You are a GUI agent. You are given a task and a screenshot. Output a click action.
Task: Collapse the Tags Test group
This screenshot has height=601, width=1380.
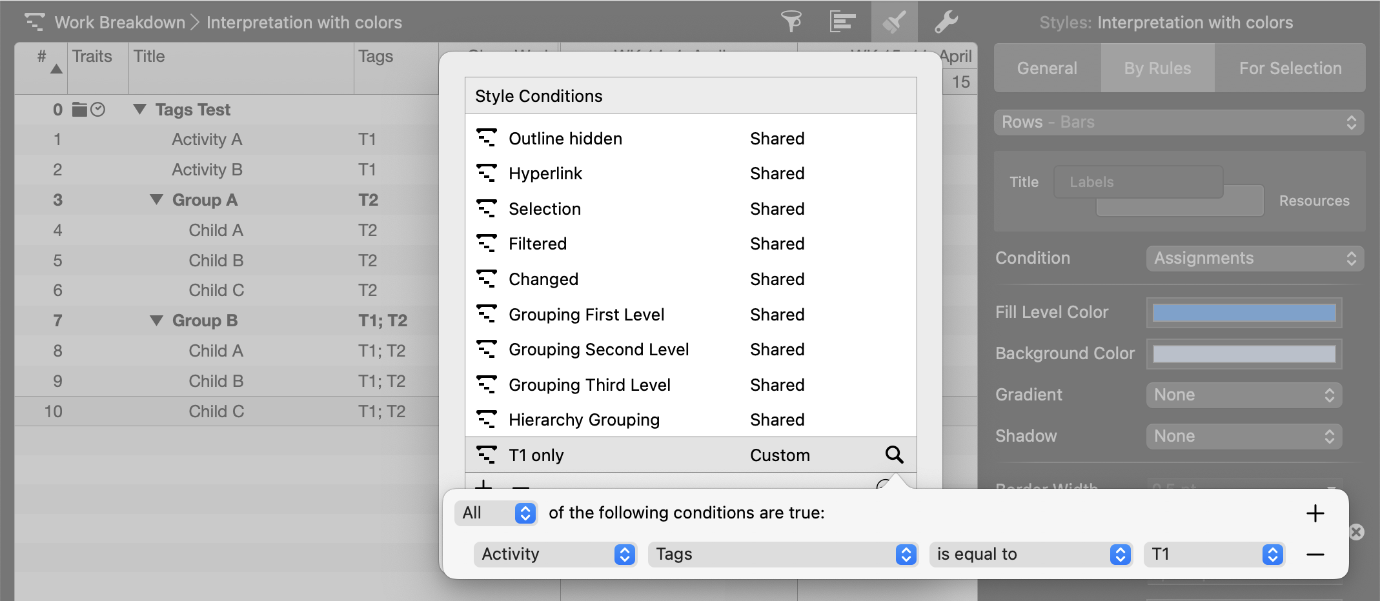[x=139, y=109]
